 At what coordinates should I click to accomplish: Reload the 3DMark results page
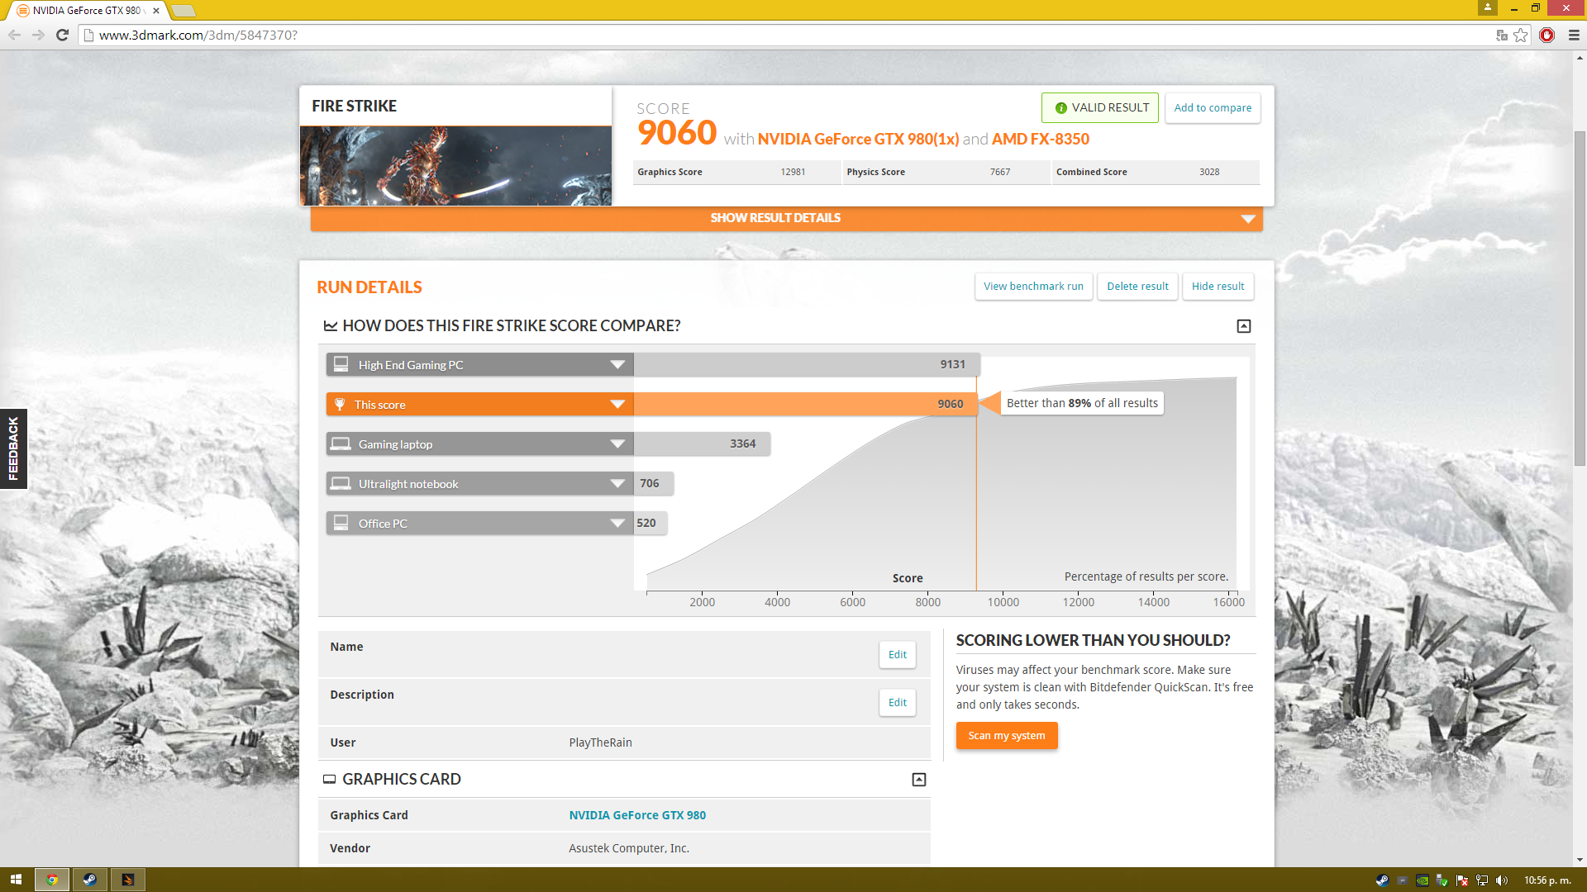click(62, 35)
